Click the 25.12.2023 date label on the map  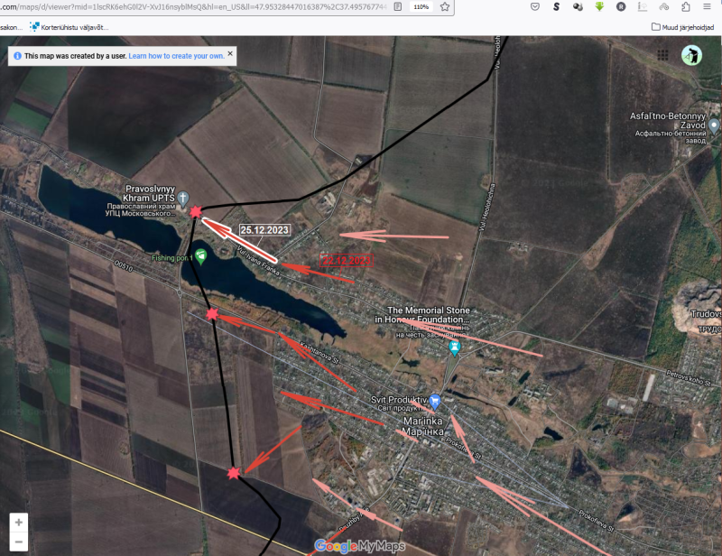[x=264, y=231]
